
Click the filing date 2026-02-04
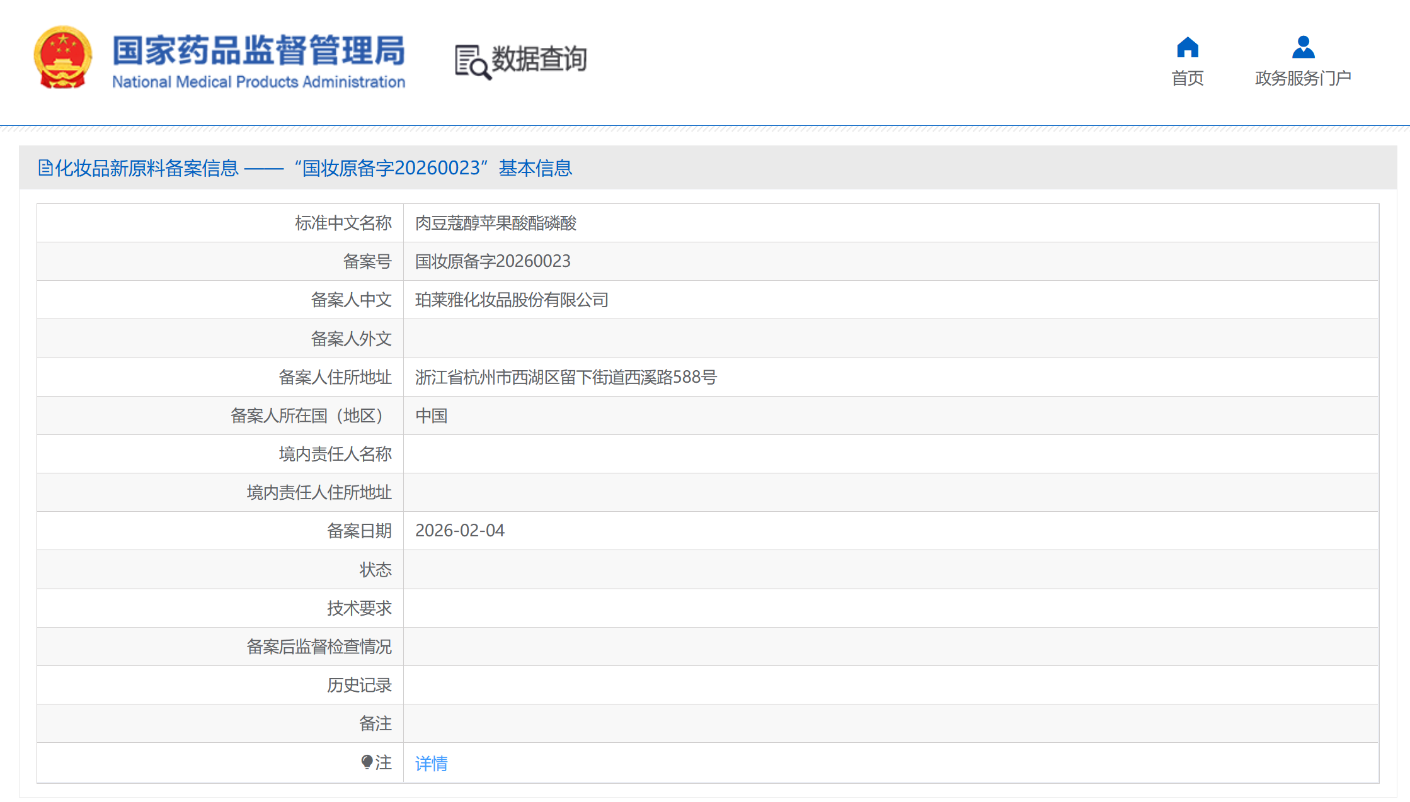460,531
